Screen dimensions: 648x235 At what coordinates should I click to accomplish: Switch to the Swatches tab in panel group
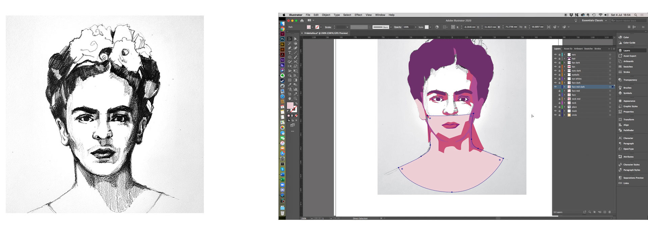(588, 49)
